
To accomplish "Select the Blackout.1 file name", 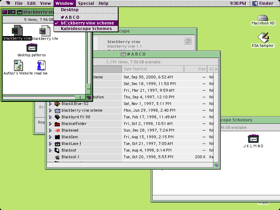I will pos(70,157).
